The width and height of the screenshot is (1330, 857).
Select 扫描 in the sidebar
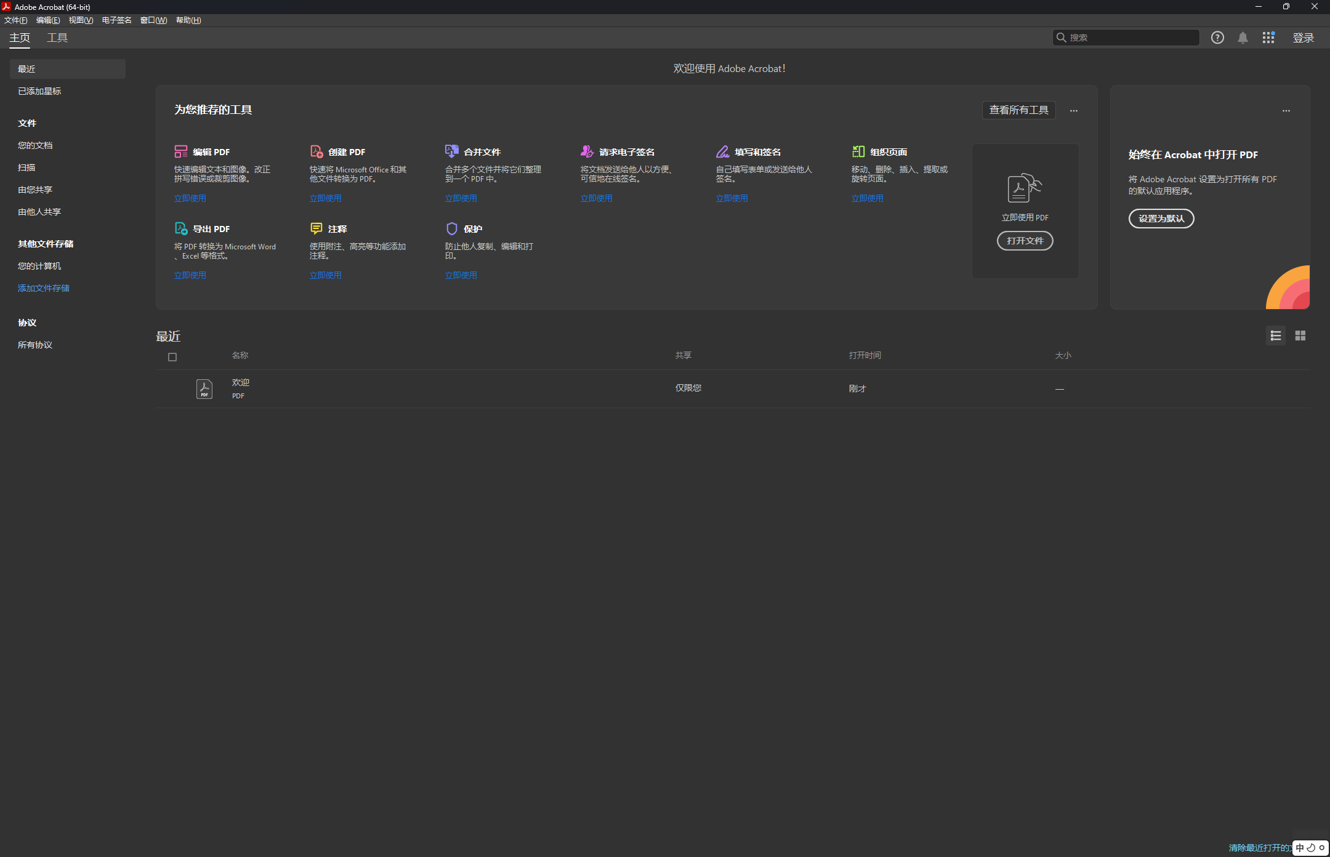[26, 167]
